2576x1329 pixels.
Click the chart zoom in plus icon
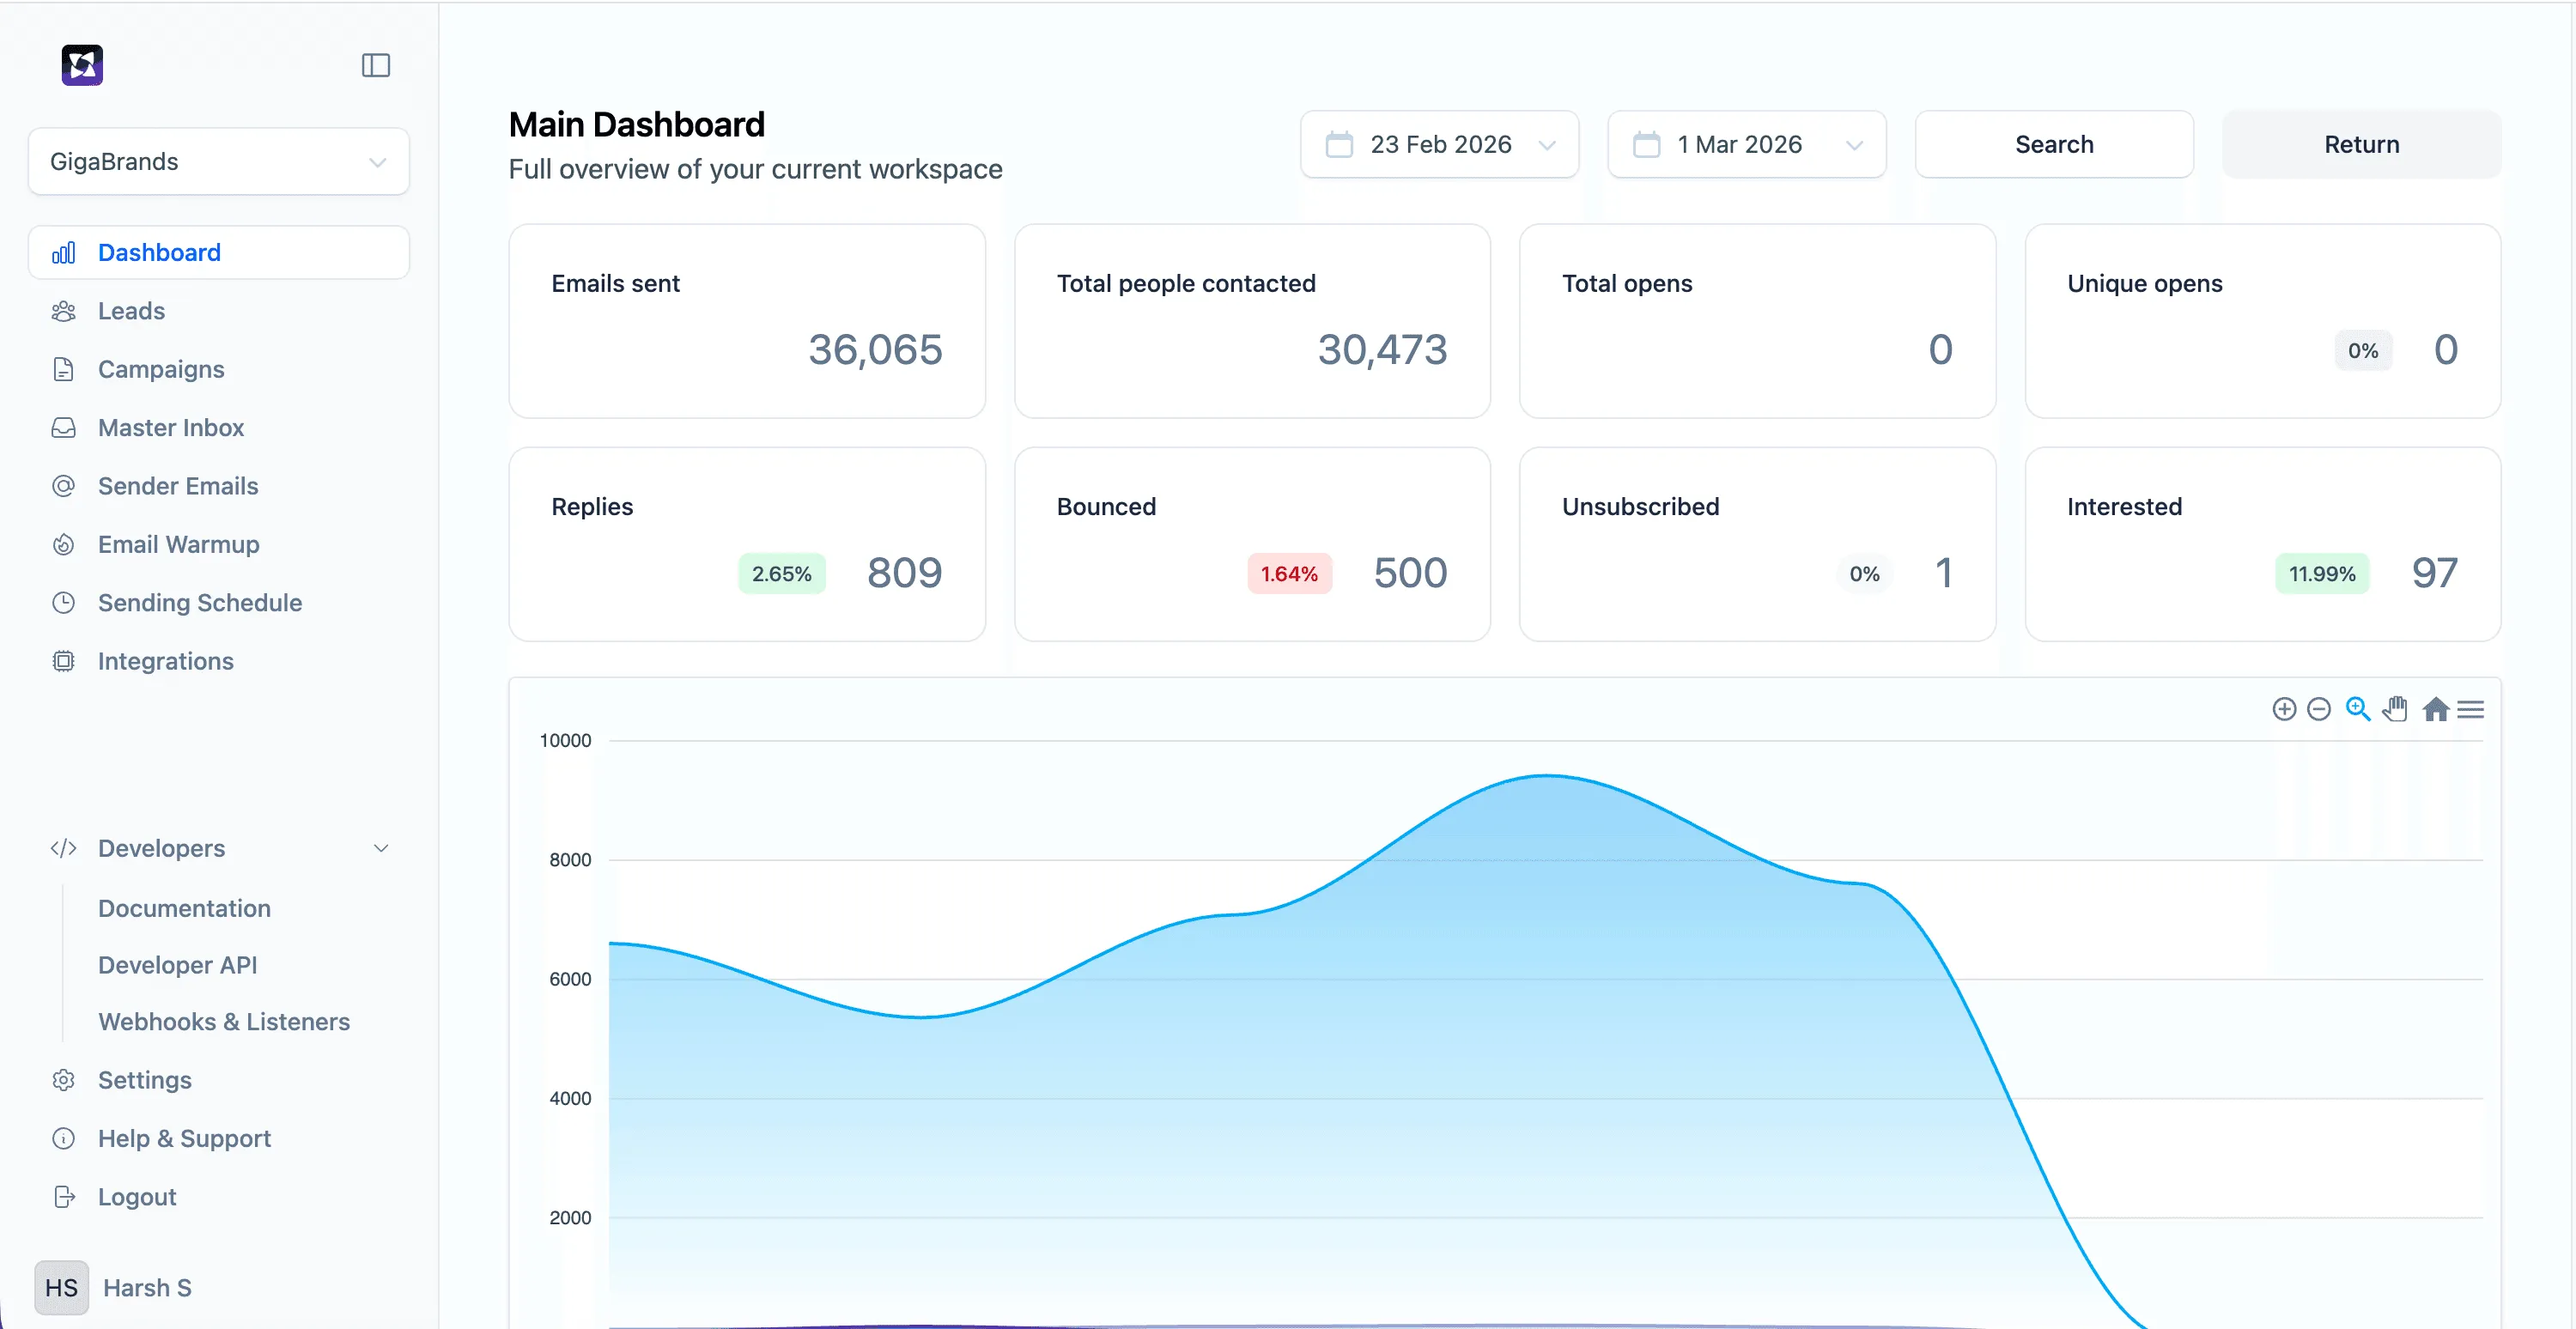pos(2283,709)
